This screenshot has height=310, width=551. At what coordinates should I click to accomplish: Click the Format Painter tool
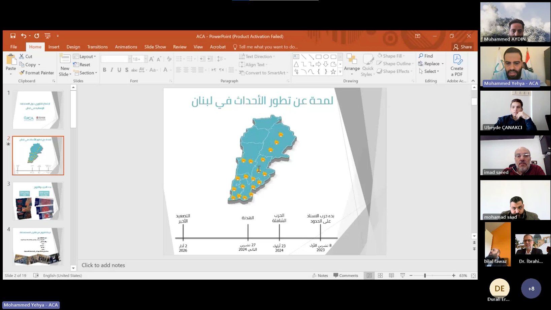pyautogui.click(x=36, y=73)
